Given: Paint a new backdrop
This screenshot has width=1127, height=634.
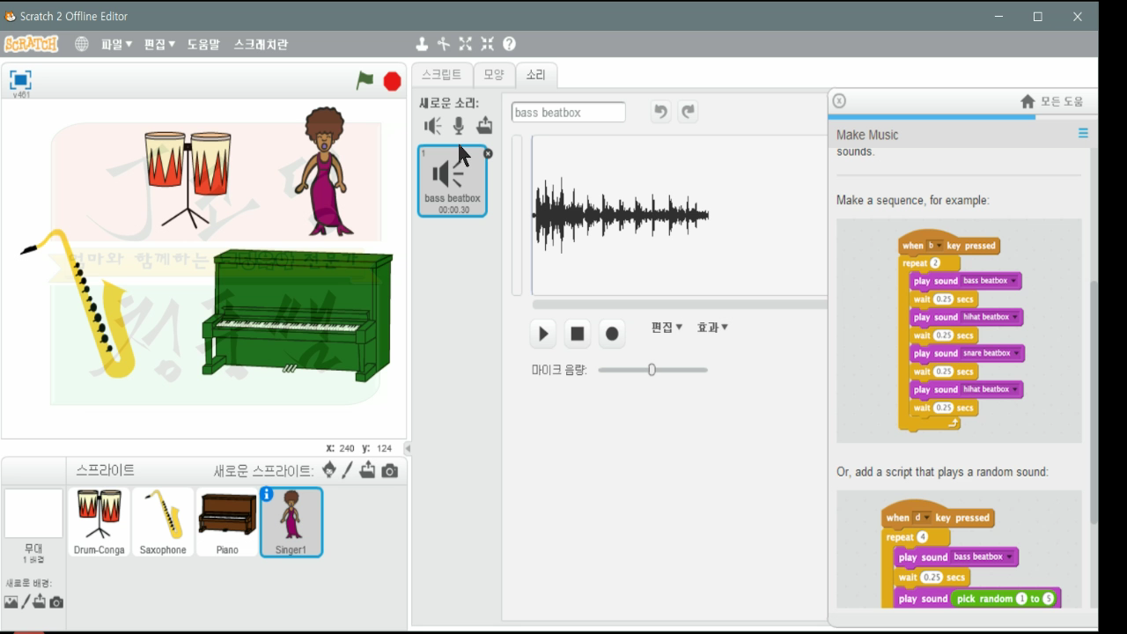Looking at the screenshot, I should (26, 602).
